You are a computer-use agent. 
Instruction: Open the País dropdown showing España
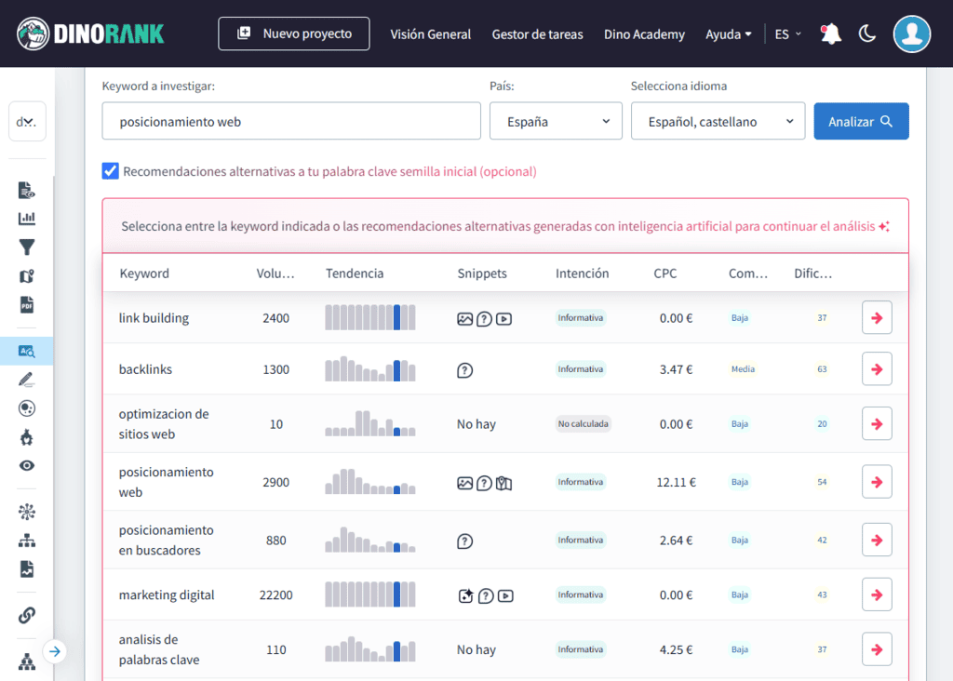(x=556, y=121)
